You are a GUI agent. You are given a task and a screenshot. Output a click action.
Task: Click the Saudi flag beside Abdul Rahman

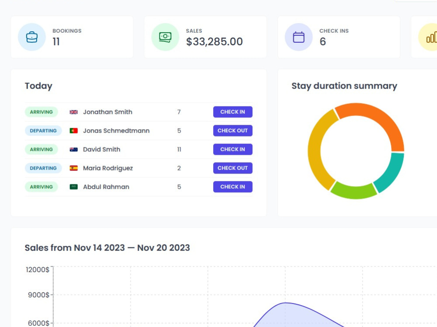(73, 187)
